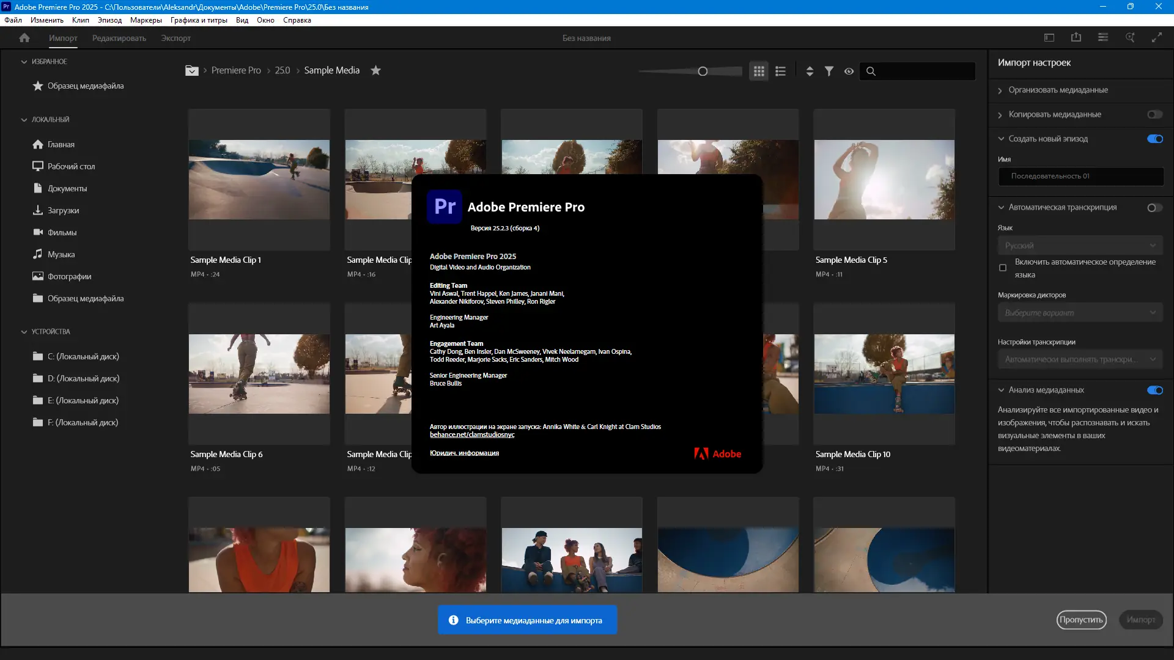Open the sort order icon

[x=810, y=71]
